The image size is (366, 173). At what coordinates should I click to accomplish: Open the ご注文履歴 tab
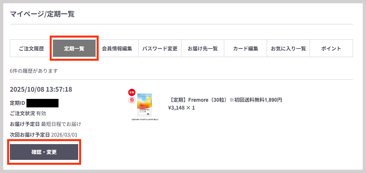tap(31, 49)
